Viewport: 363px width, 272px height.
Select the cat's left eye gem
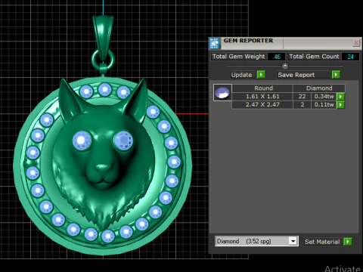pos(82,141)
